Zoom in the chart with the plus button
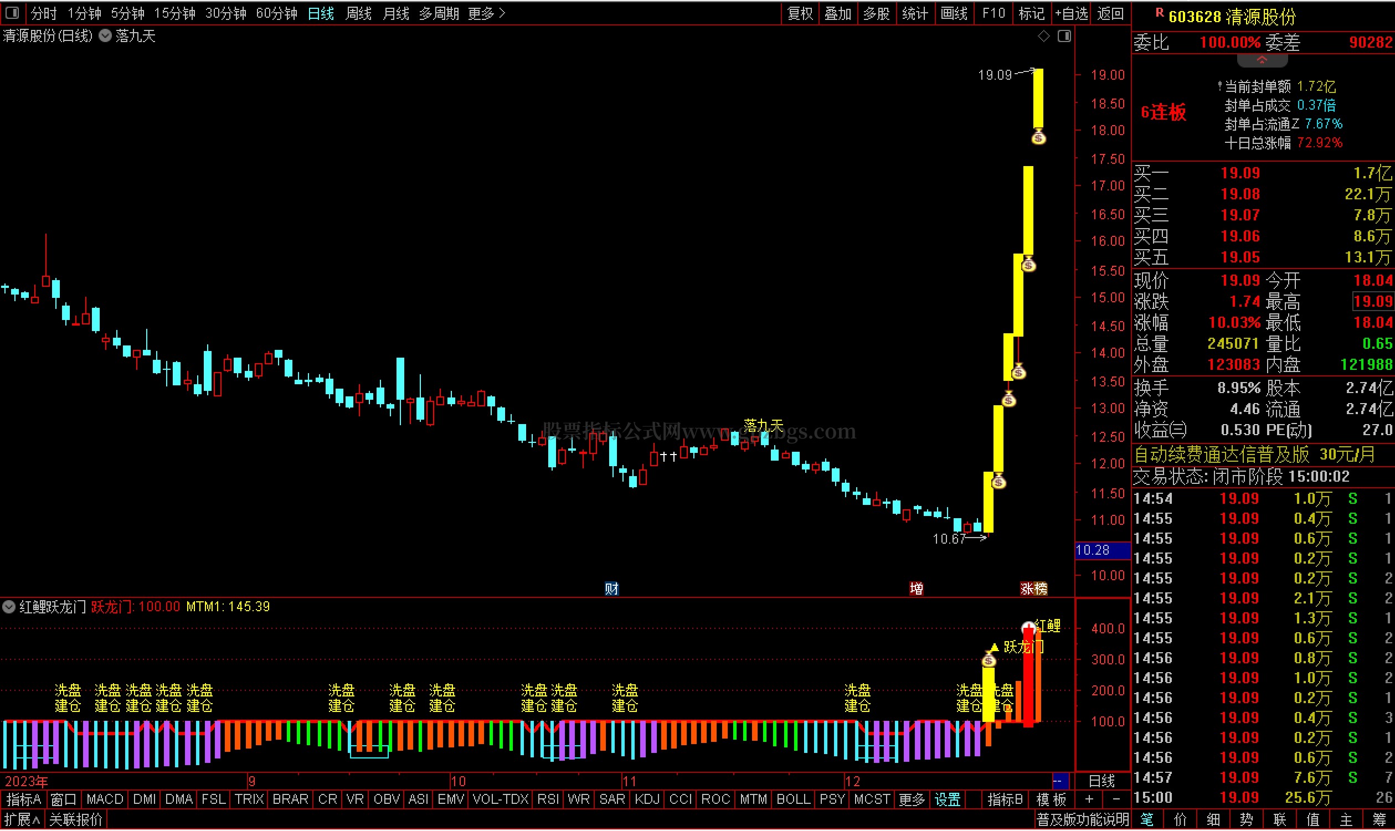This screenshot has width=1395, height=831. 1089,799
